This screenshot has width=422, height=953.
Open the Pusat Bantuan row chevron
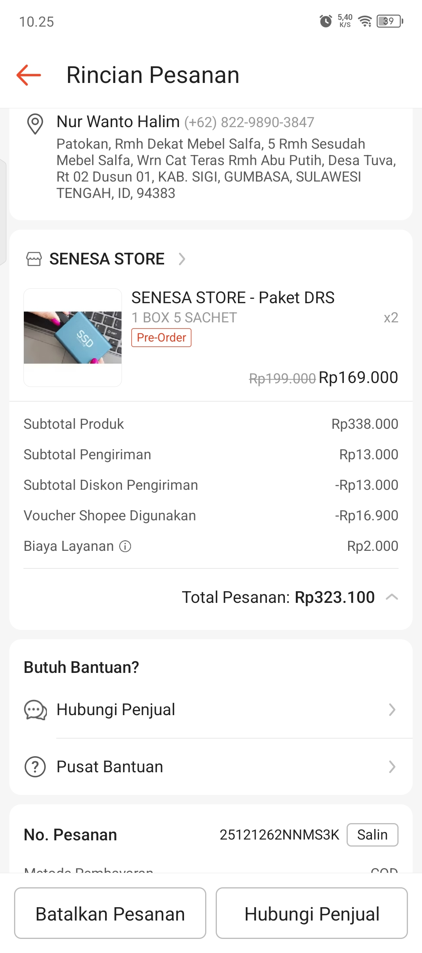click(392, 767)
